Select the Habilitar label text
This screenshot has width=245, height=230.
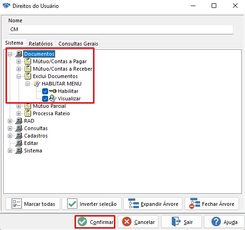[x=68, y=91]
